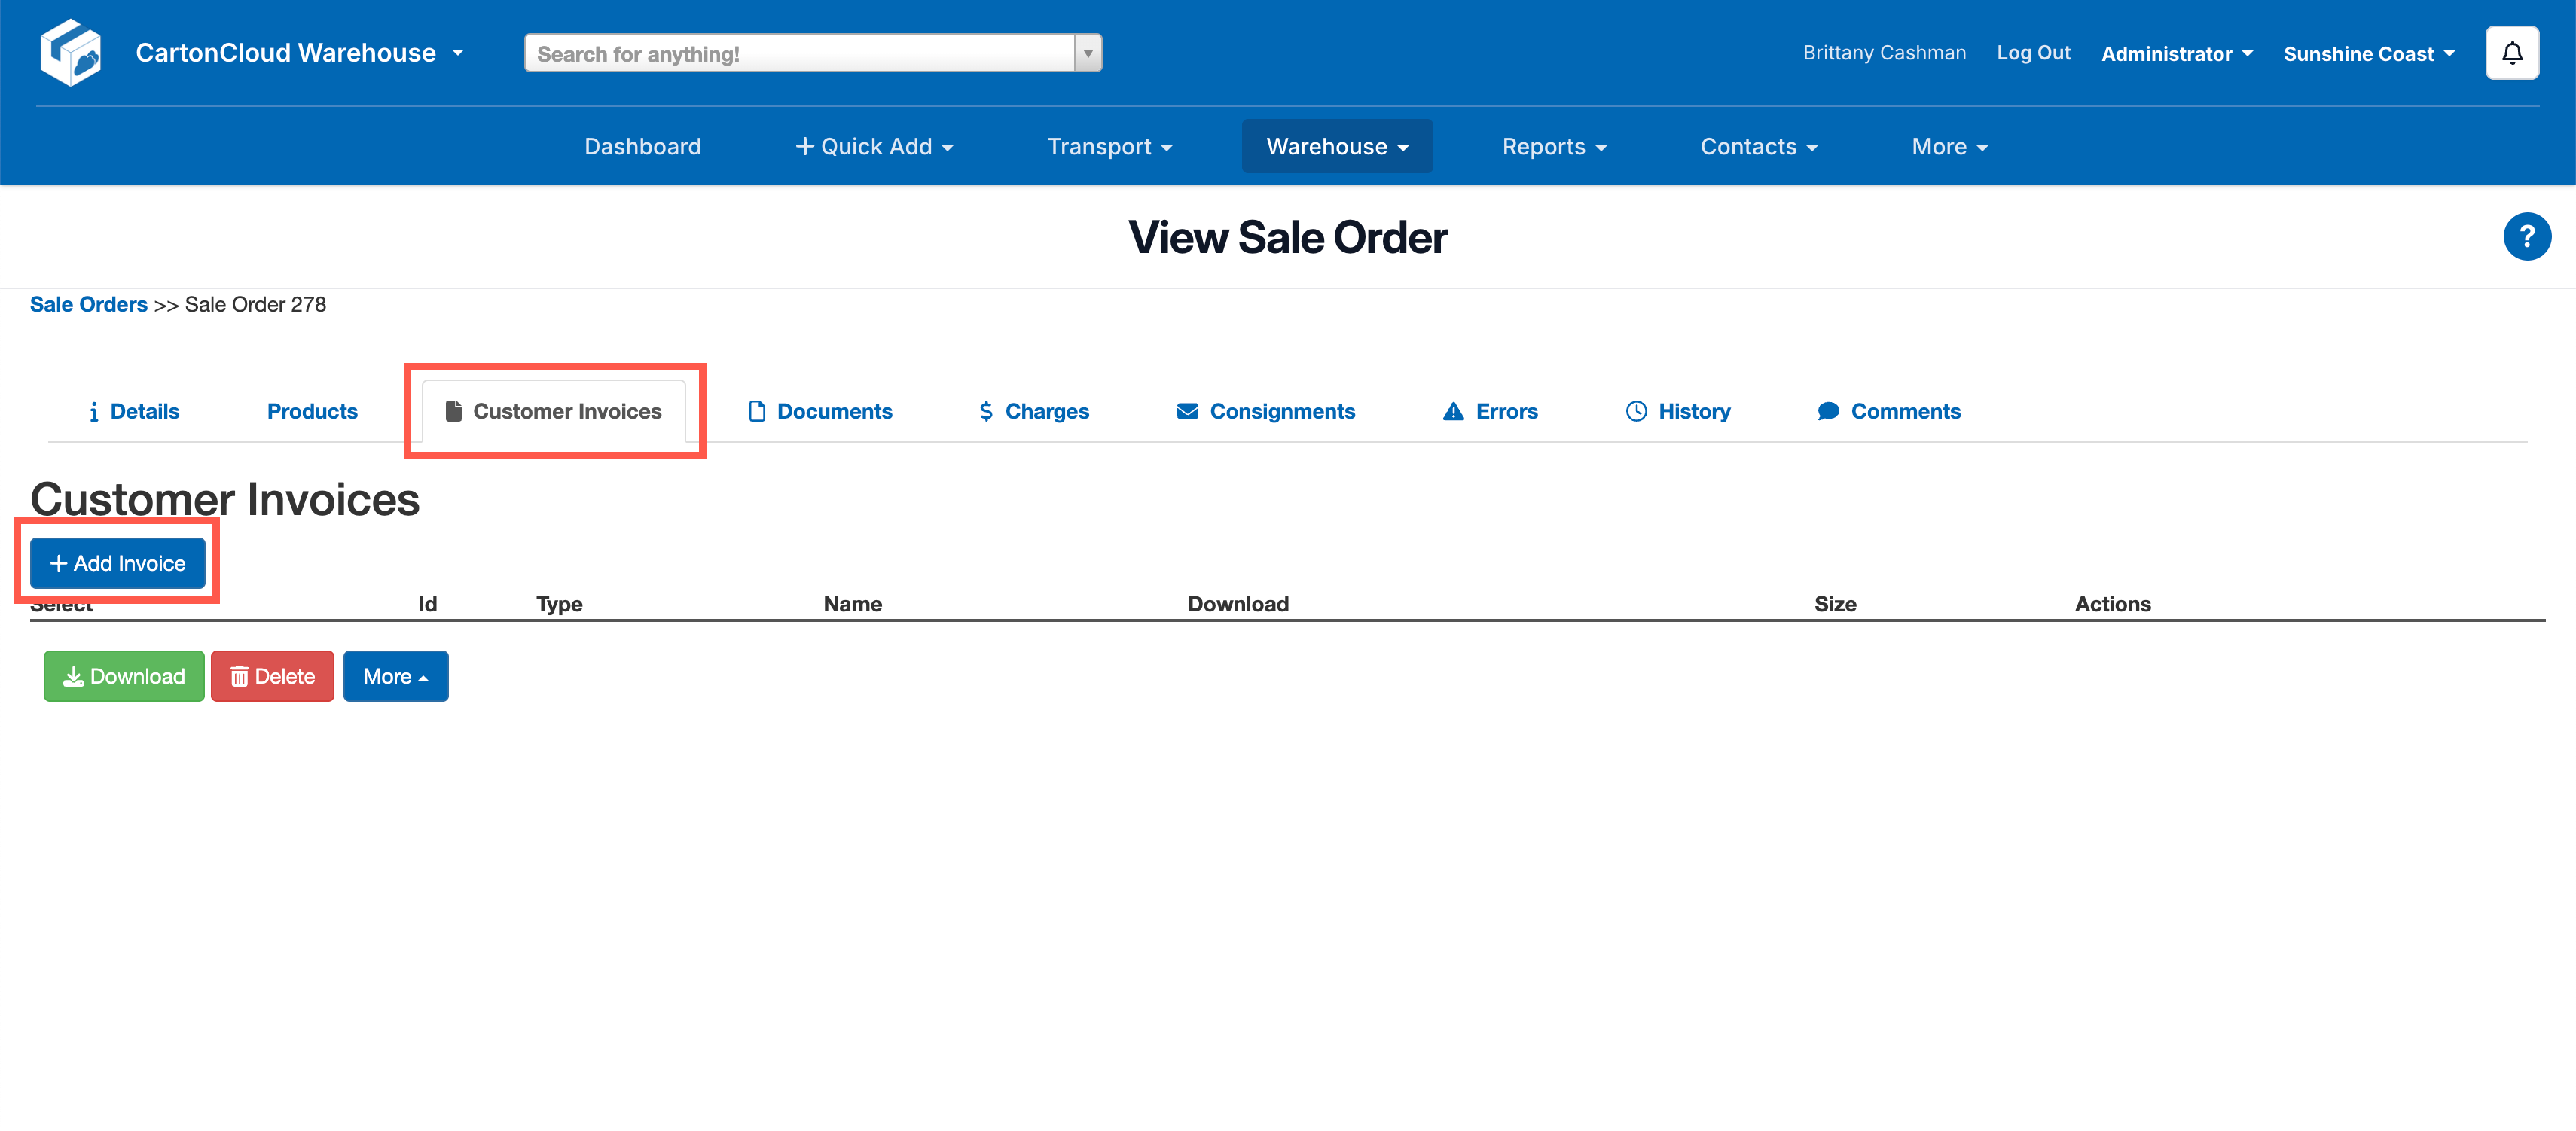The height and width of the screenshot is (1131, 2576).
Task: Go to Dashboard in navigation bar
Action: coord(642,147)
